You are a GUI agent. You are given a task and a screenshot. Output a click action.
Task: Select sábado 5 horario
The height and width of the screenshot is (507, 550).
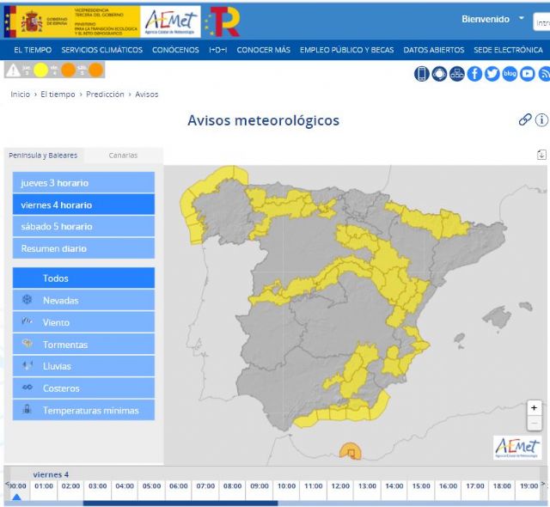point(83,227)
